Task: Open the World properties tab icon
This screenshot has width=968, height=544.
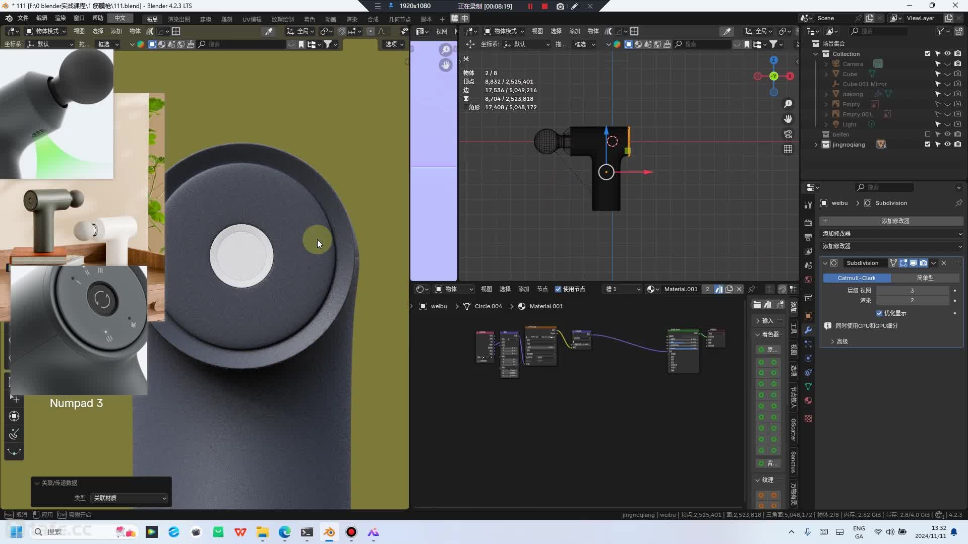Action: (x=808, y=280)
